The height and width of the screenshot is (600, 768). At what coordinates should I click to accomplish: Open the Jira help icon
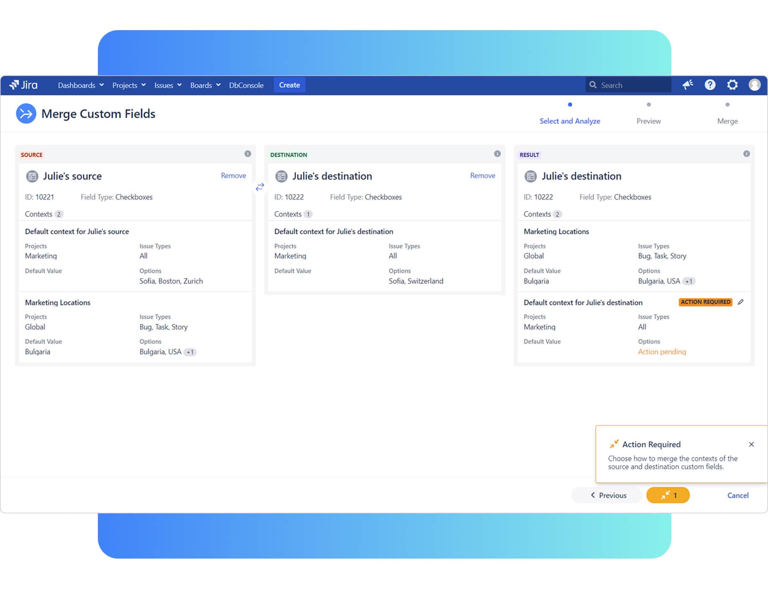point(710,85)
